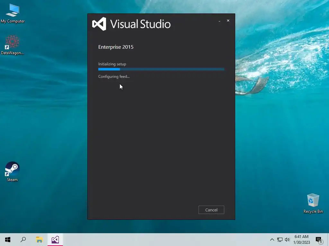Open the notification center icon
The image size is (329, 246).
pos(319,240)
